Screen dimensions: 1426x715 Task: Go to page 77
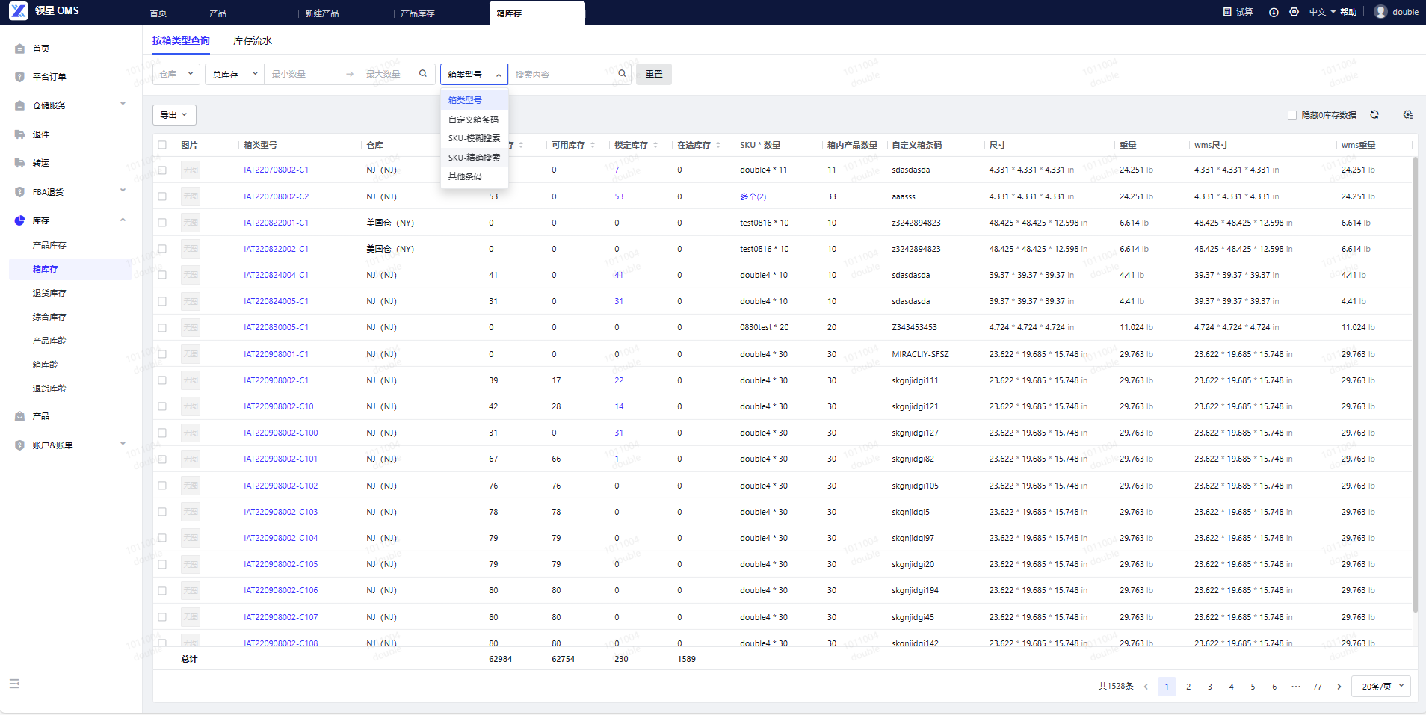[1318, 687]
